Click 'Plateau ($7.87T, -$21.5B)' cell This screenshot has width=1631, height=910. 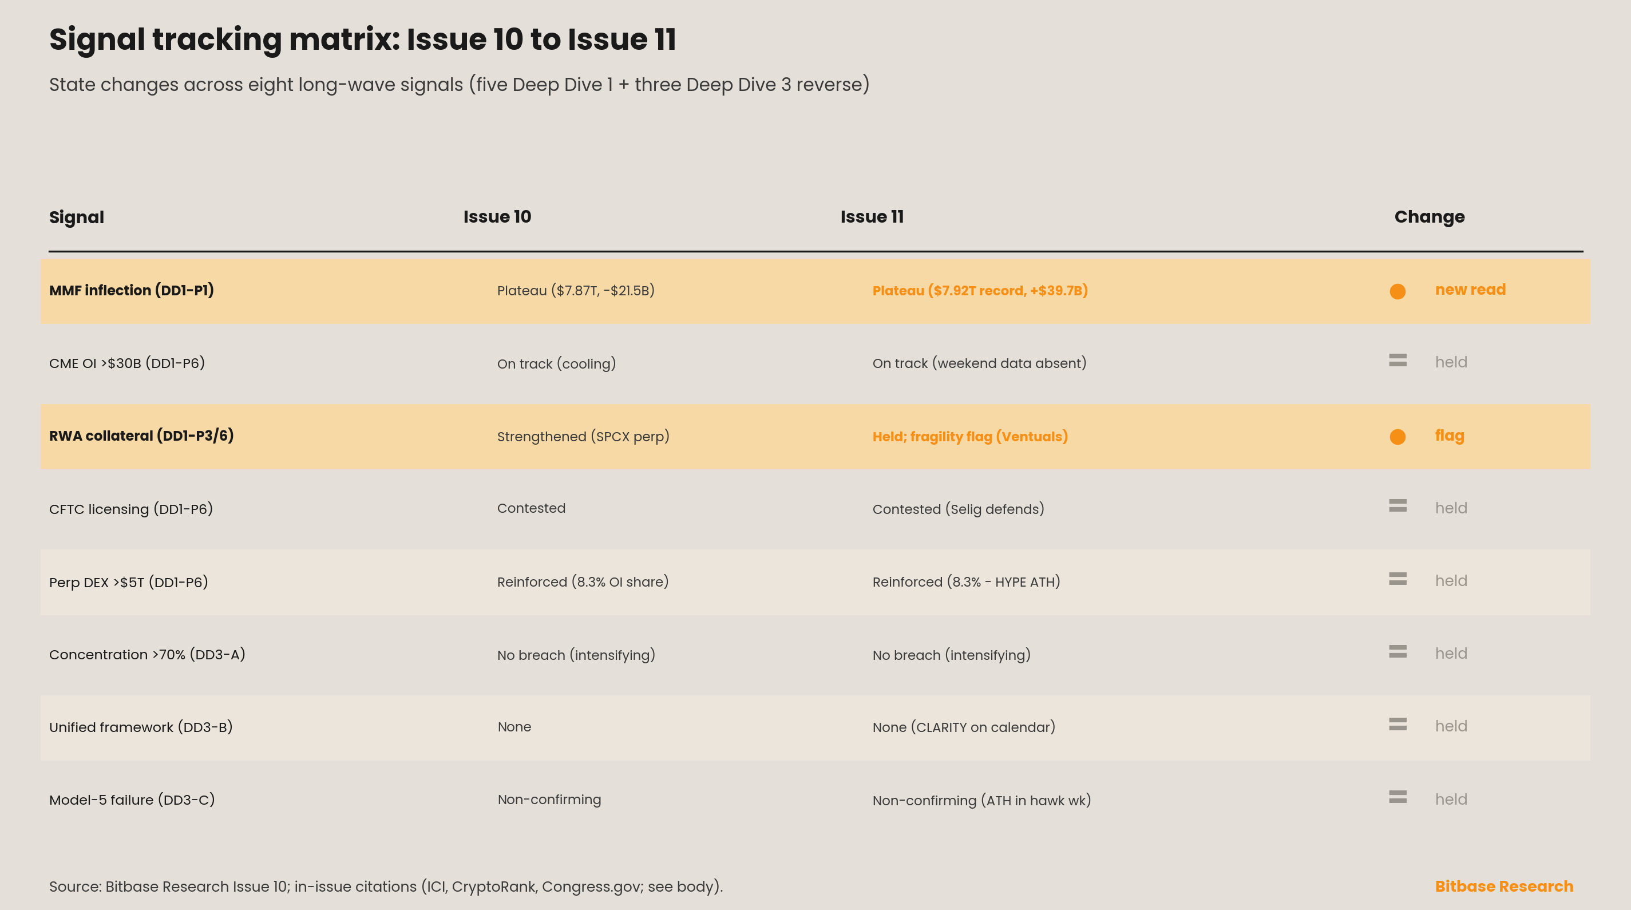576,291
